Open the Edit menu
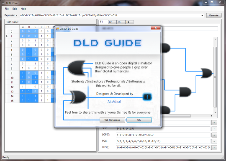 click(15, 9)
